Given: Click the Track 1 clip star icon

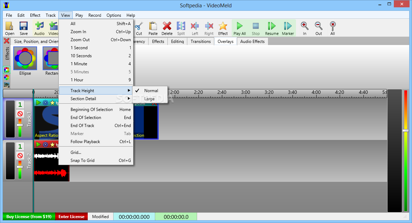Looking at the screenshot, I should tap(52, 103).
